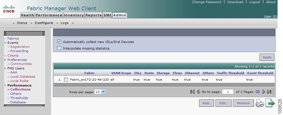Print the collections table with printer icon
Viewport: 283px width, 115px height.
(260, 103)
